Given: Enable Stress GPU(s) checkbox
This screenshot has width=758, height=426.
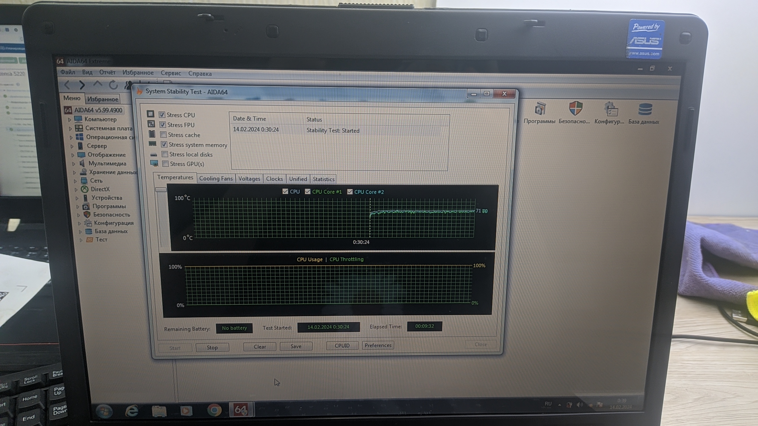Looking at the screenshot, I should [166, 163].
